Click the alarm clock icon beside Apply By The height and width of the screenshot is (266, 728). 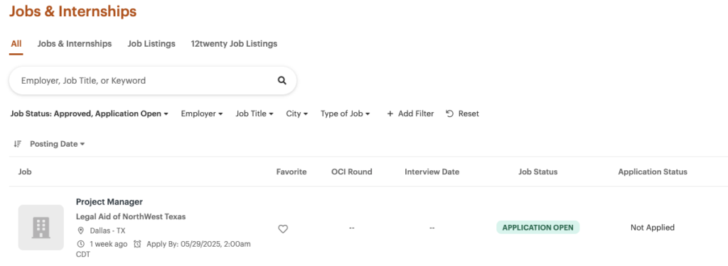coord(137,244)
